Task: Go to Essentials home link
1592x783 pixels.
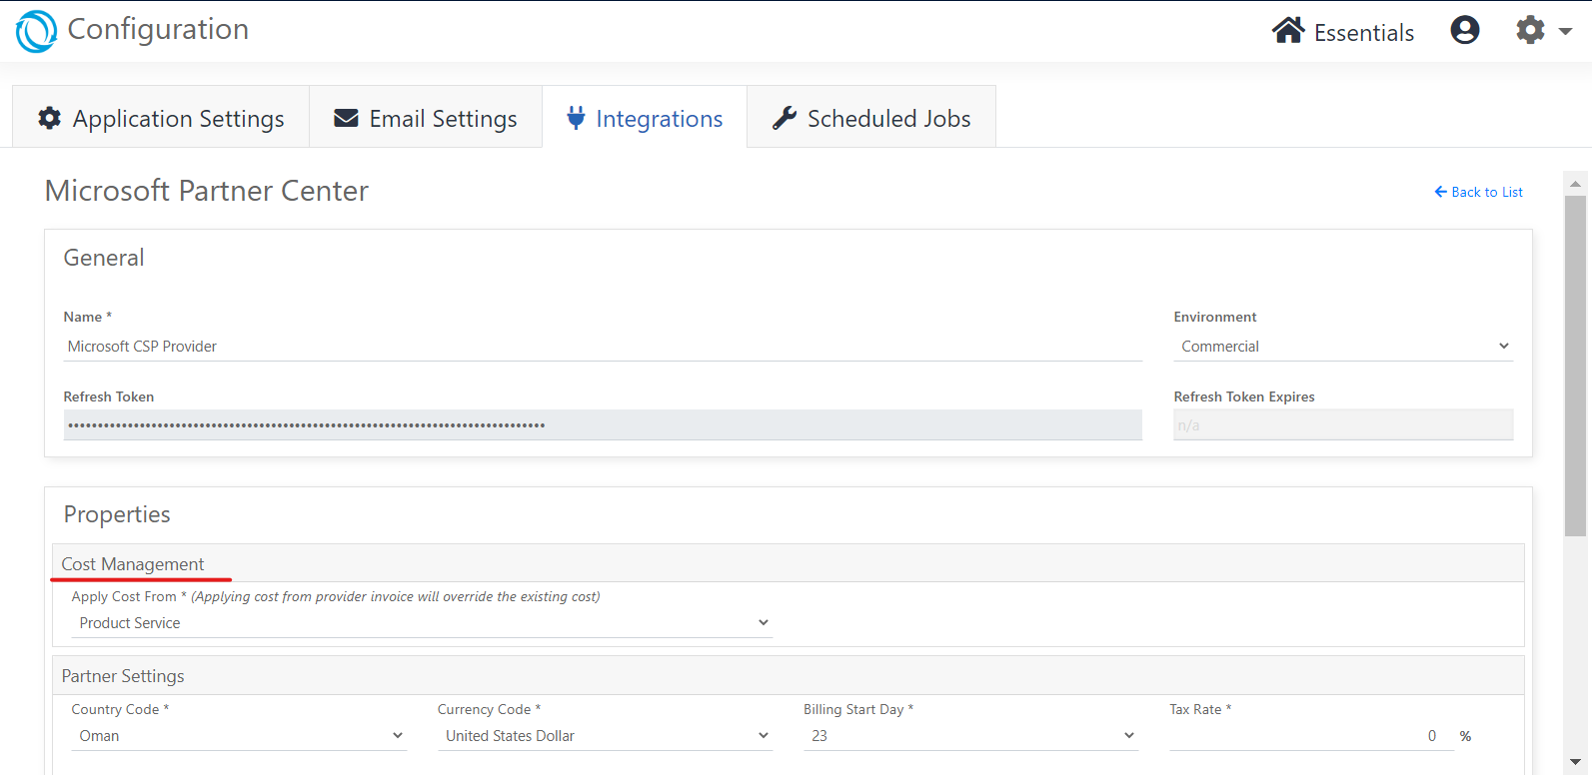Action: point(1342,32)
